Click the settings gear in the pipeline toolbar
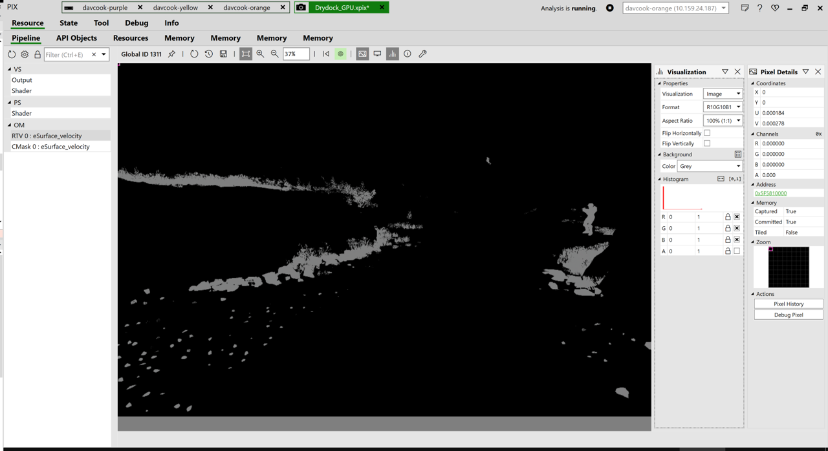828x451 pixels. 25,54
